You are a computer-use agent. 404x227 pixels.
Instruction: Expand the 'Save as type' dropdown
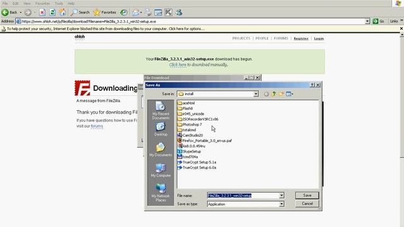[282, 204]
